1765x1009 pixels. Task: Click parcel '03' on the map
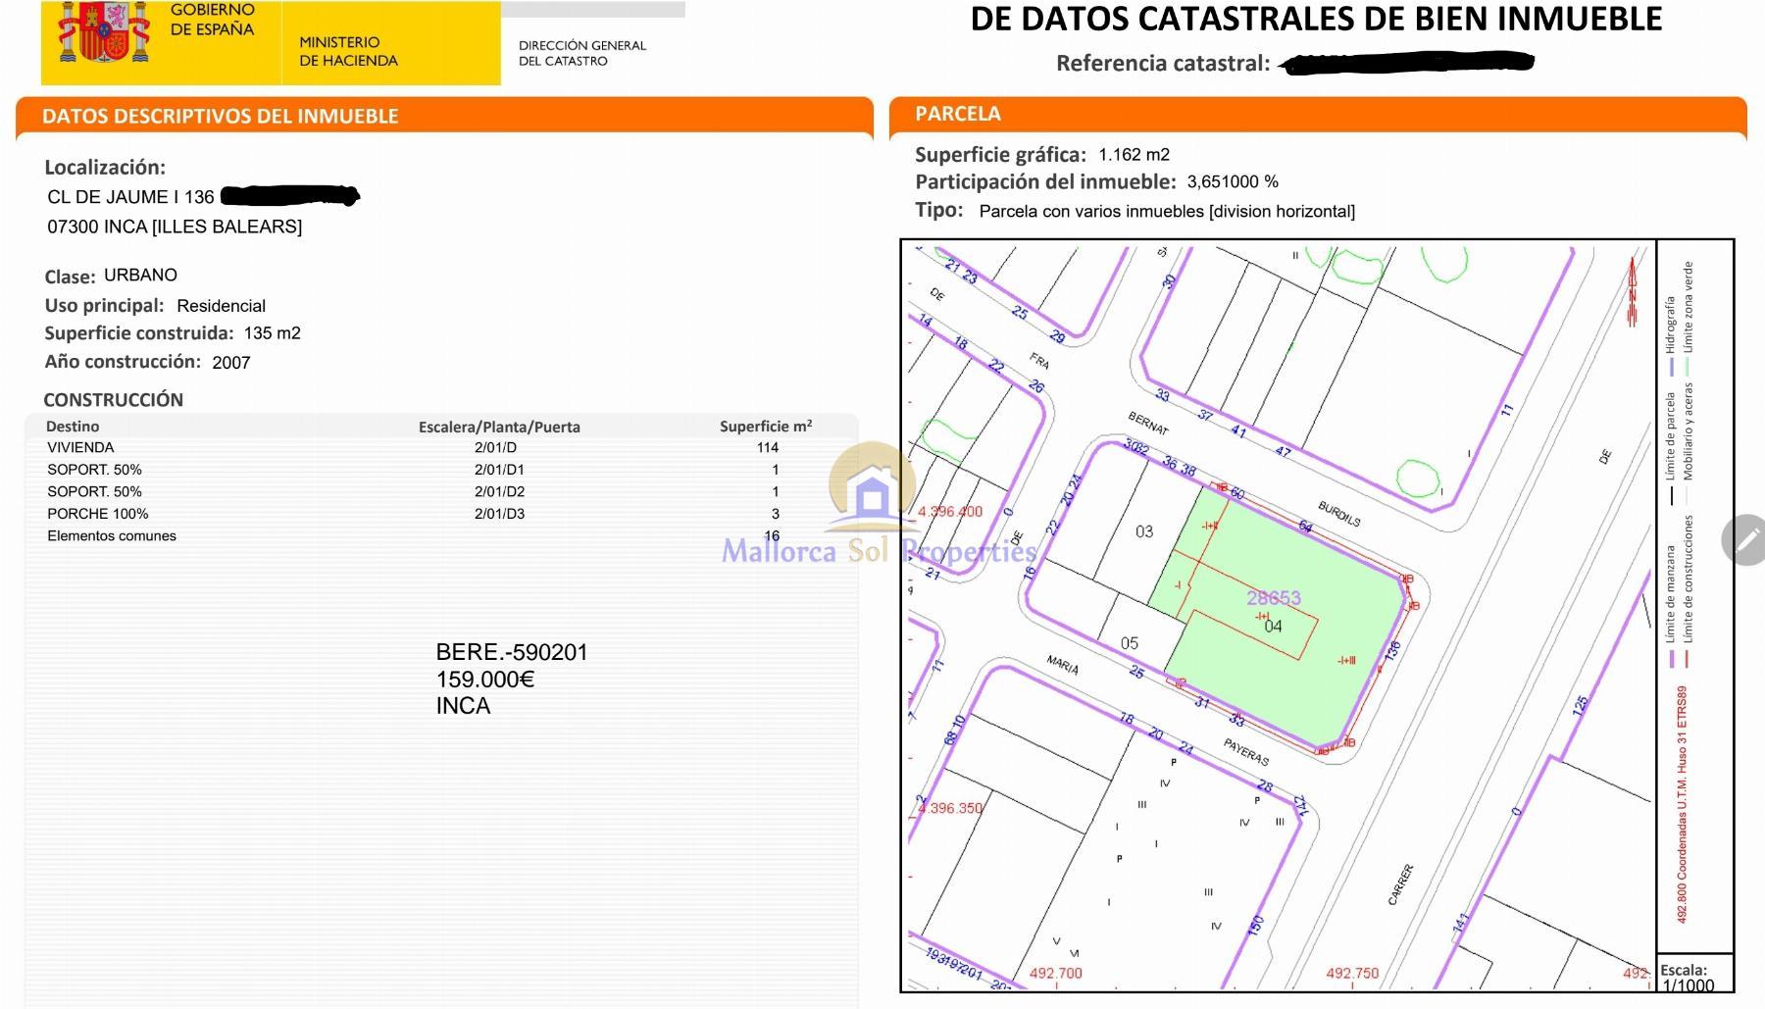(x=1144, y=531)
